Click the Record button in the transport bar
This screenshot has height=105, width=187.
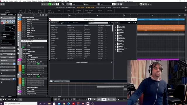point(114,99)
